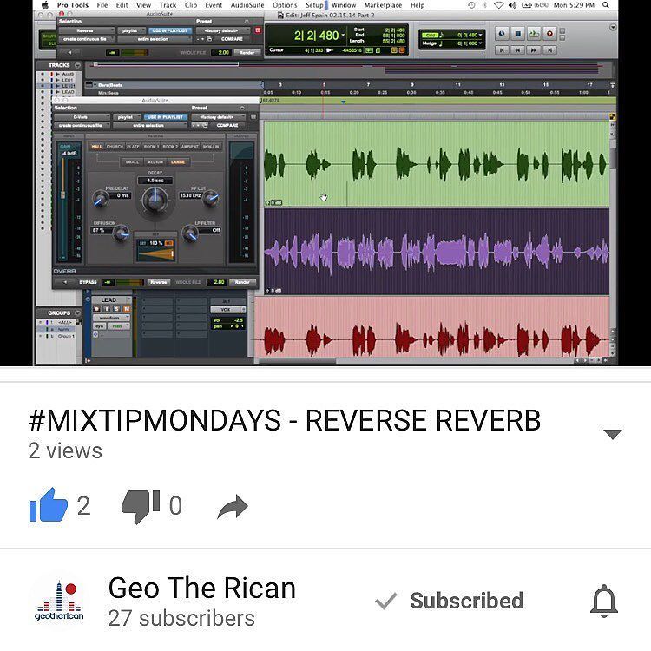Viewport: 651px width, 651px height.
Task: Select LARGE reverb size
Action: point(178,162)
